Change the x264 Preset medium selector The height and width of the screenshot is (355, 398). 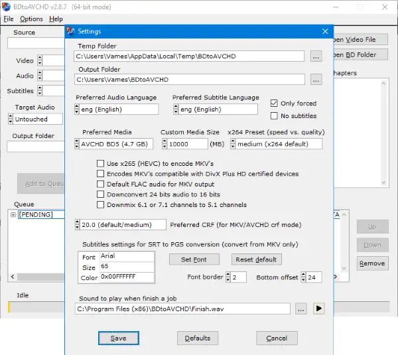(233, 144)
